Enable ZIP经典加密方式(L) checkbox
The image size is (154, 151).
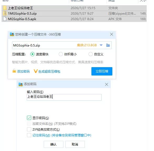click(29, 129)
